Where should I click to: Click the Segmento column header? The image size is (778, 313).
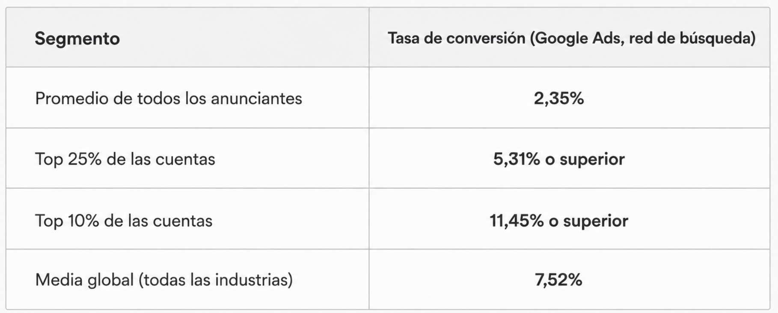click(x=187, y=38)
